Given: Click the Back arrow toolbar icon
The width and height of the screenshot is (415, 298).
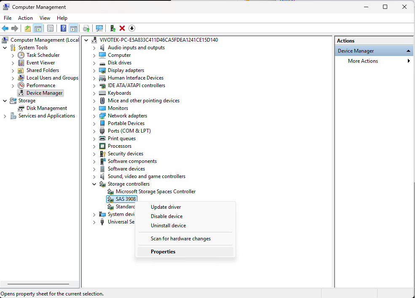Looking at the screenshot, I should point(5,28).
